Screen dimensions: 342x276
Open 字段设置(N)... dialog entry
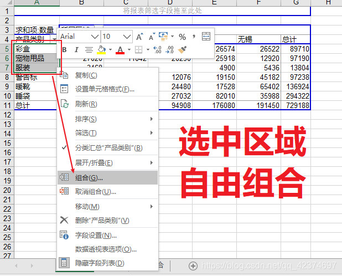click(x=107, y=235)
